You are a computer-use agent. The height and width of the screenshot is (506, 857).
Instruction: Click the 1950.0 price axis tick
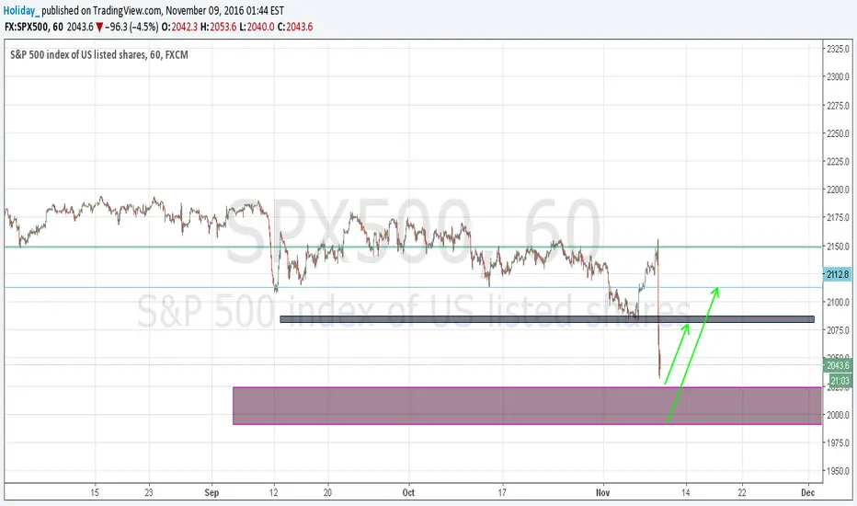(x=838, y=471)
